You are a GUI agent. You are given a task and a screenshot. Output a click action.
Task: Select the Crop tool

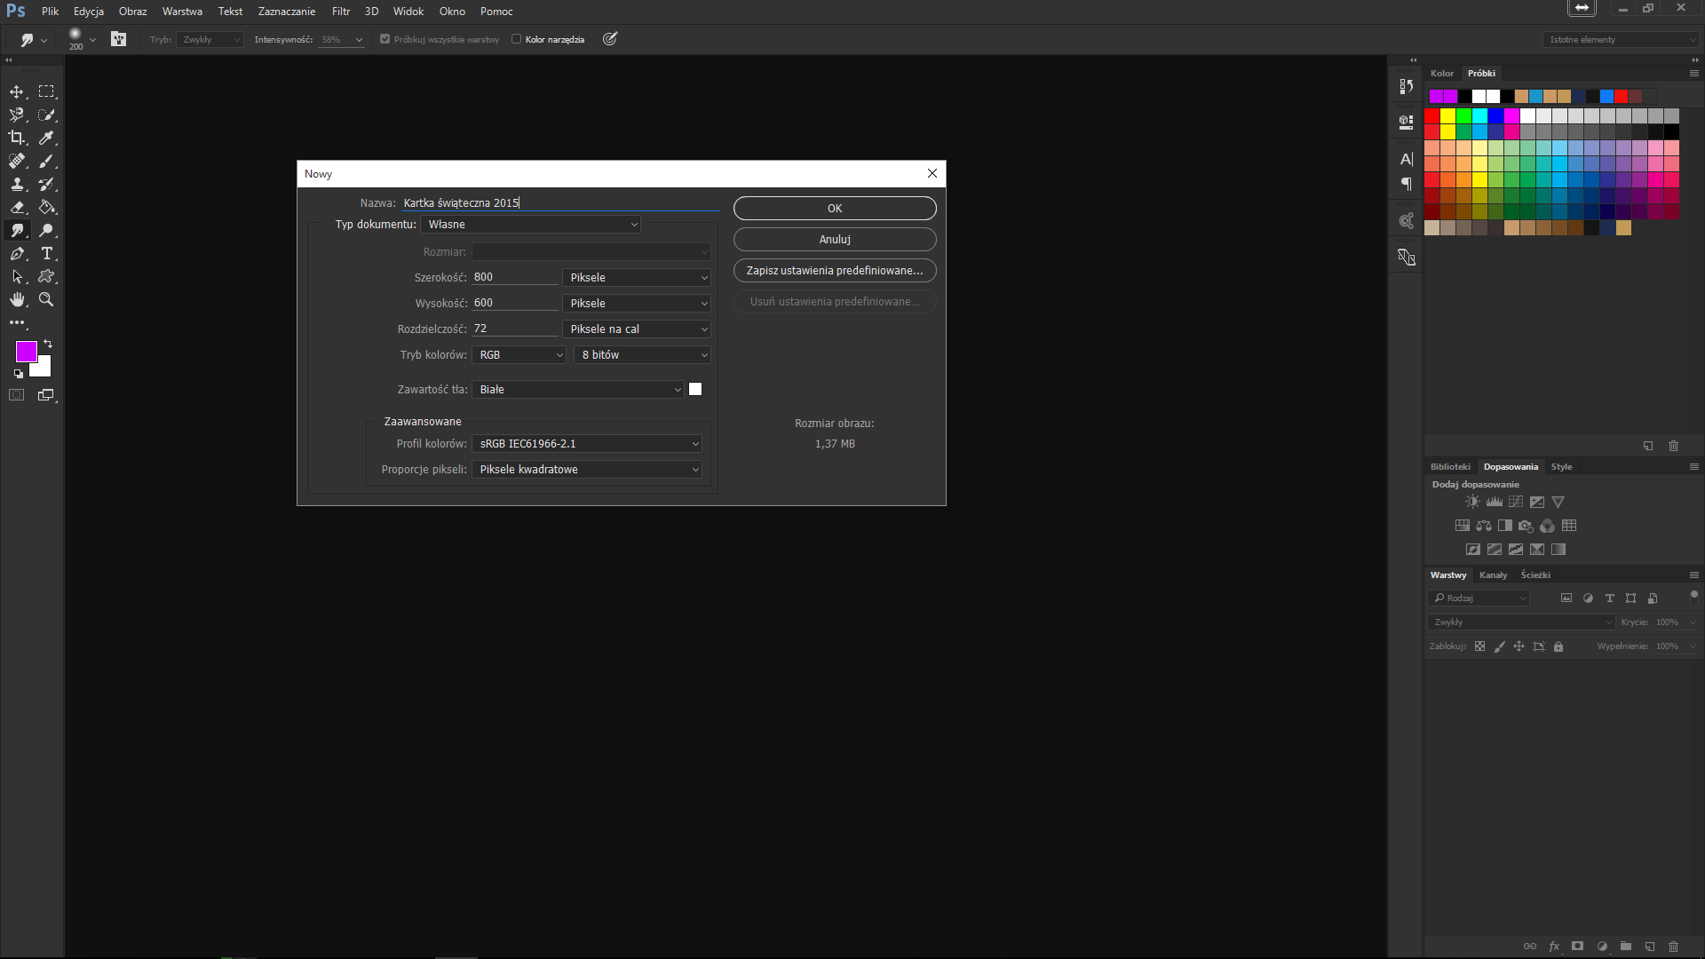click(17, 138)
